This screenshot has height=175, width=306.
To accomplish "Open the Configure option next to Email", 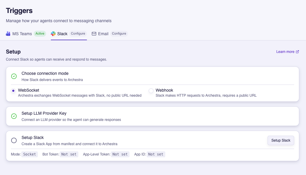I will click(x=119, y=33).
